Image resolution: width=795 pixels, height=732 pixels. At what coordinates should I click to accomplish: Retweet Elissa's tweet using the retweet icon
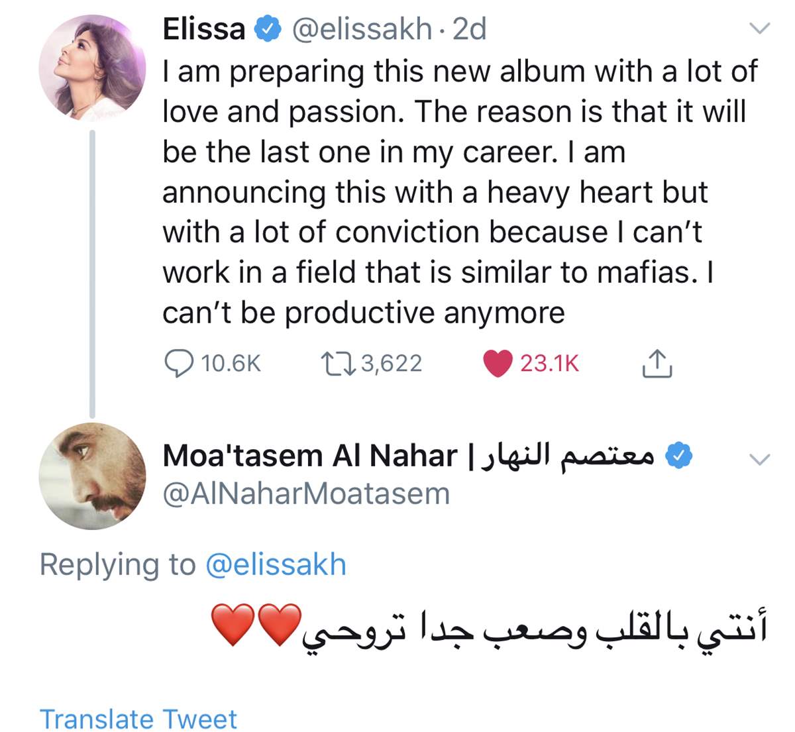click(x=339, y=364)
